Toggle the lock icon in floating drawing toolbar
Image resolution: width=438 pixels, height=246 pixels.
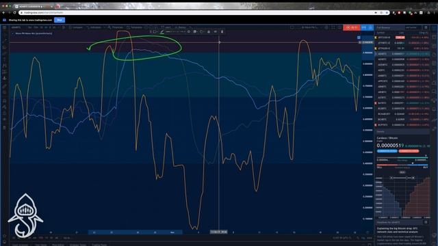tap(209, 32)
